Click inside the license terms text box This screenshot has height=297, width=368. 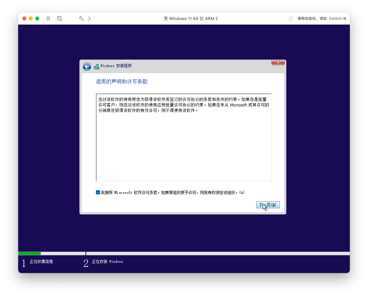[184, 137]
